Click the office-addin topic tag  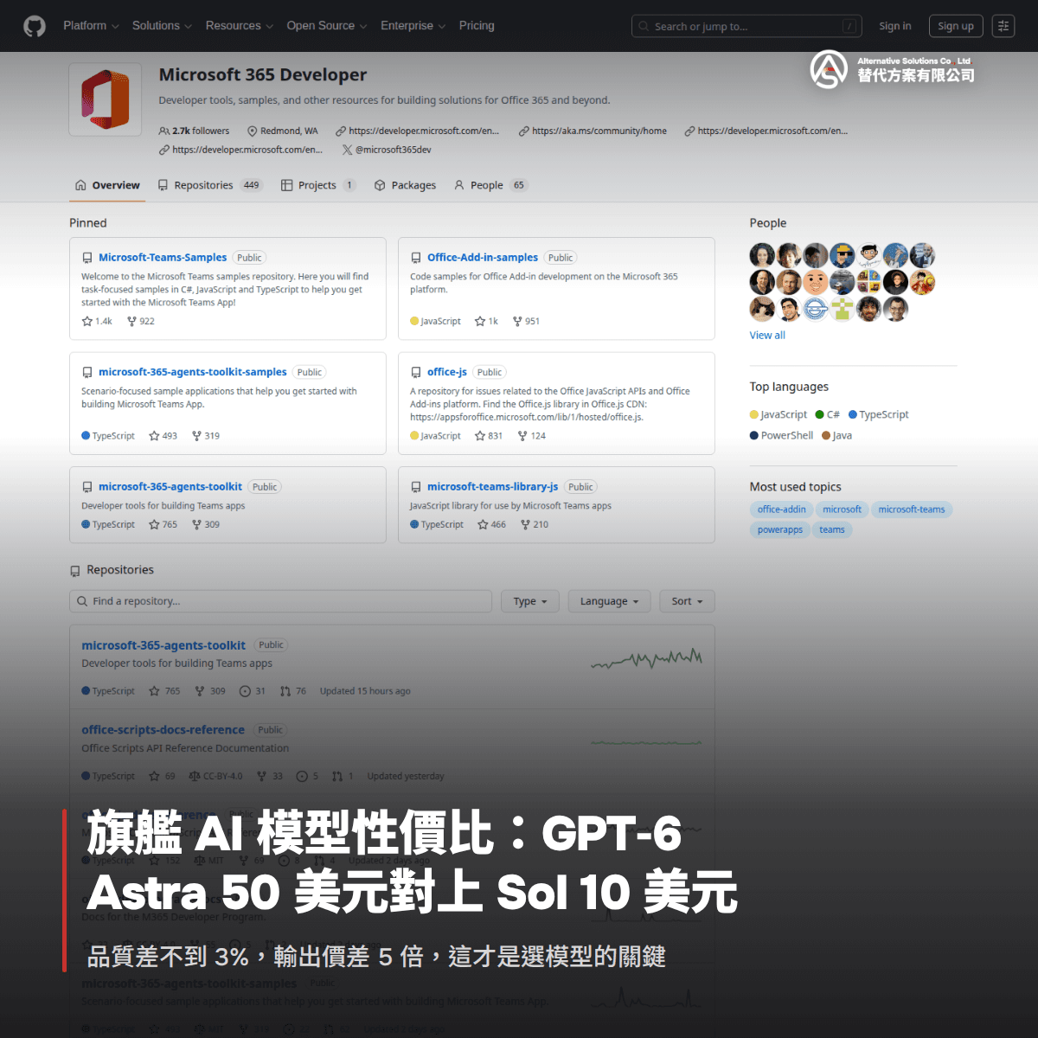click(x=782, y=509)
